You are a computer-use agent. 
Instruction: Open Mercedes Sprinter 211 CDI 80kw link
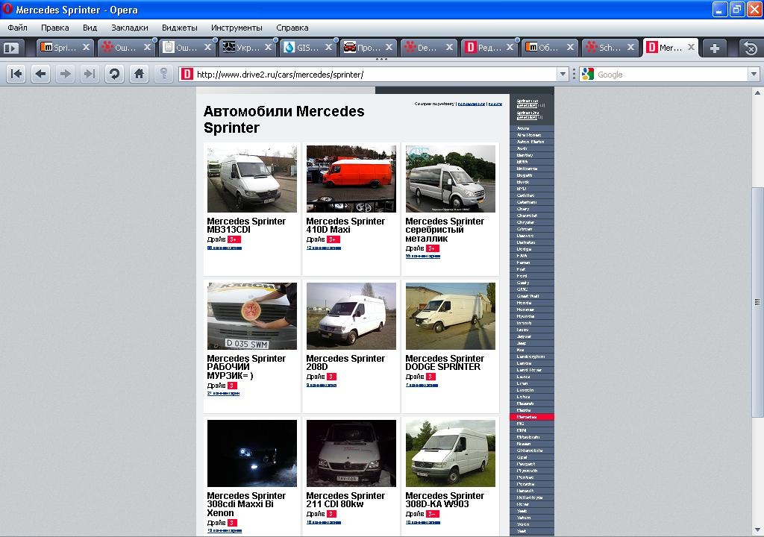pyautogui.click(x=345, y=500)
